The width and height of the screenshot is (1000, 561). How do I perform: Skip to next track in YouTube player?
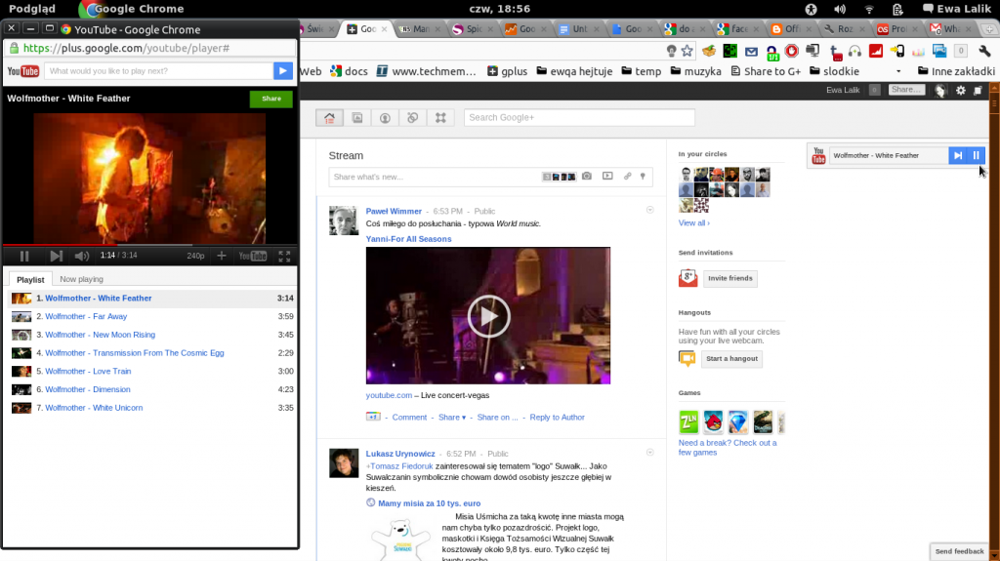click(56, 256)
